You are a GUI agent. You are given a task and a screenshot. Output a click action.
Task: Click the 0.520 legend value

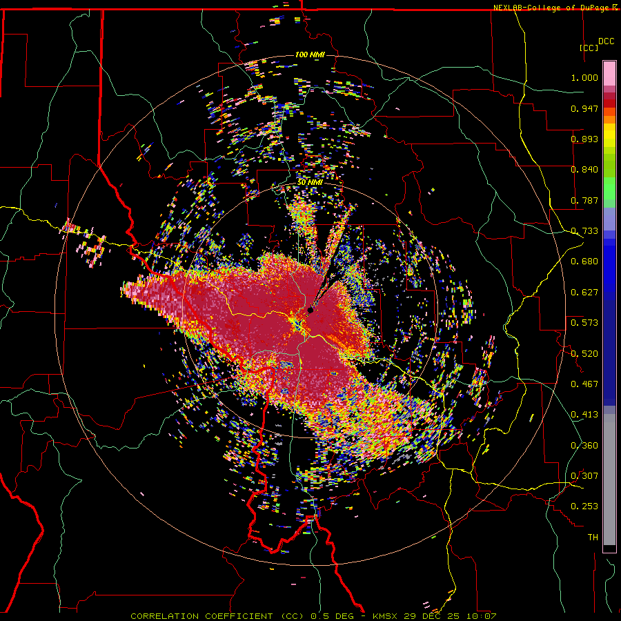pyautogui.click(x=584, y=354)
